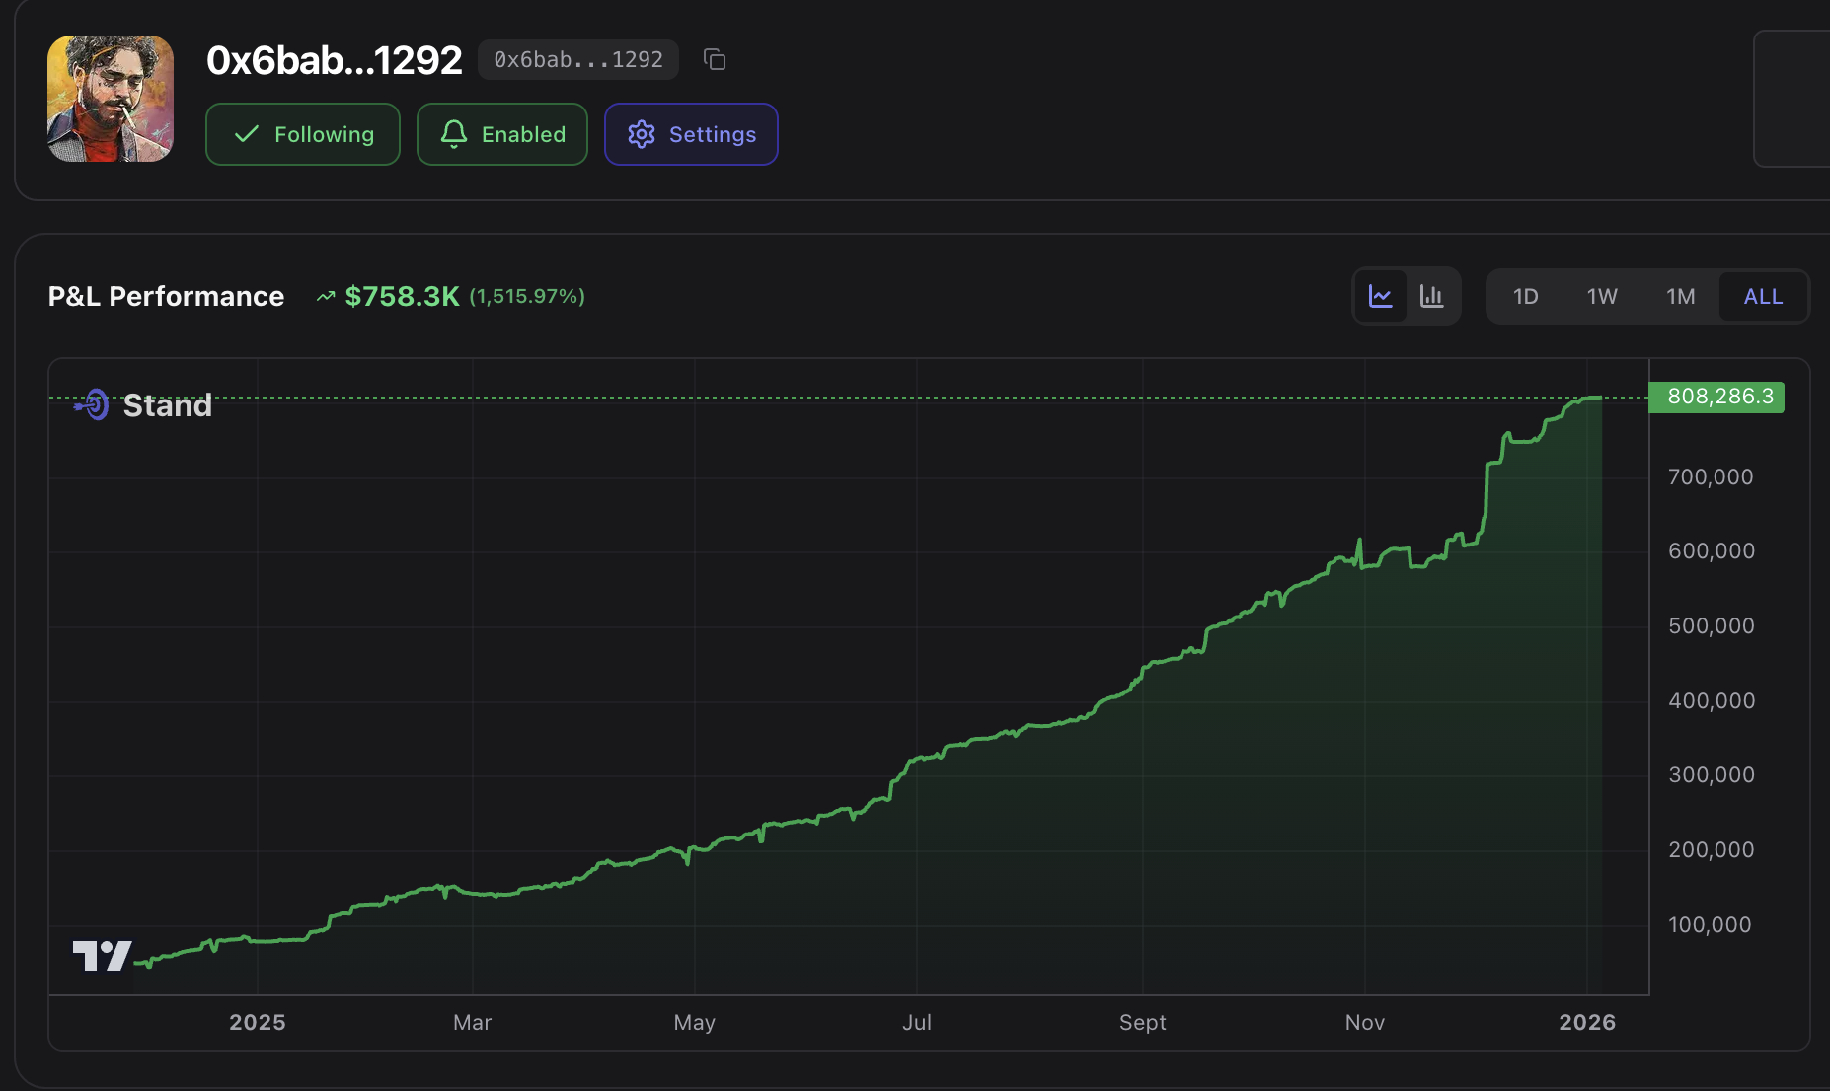Click the 0x6bab...1292 address badge
Viewport: 1830px width, 1091px height.
pos(578,60)
